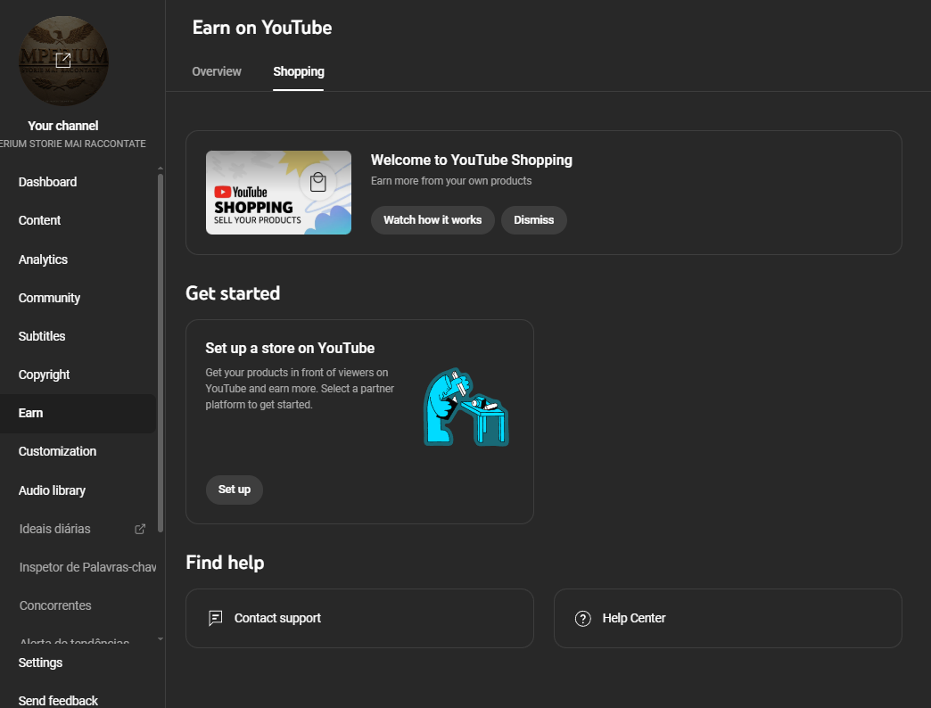This screenshot has width=931, height=708.
Task: Click the external link icon beside Ideais diárias
Action: click(x=140, y=529)
